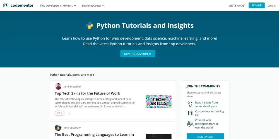Click the Python logo in the banner
The height and width of the screenshot is (139, 279).
point(89,26)
